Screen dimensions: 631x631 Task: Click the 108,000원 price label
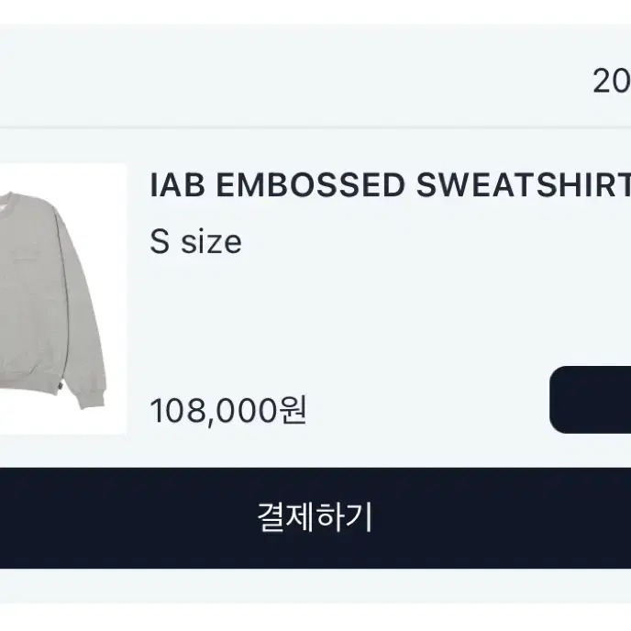[228, 411]
